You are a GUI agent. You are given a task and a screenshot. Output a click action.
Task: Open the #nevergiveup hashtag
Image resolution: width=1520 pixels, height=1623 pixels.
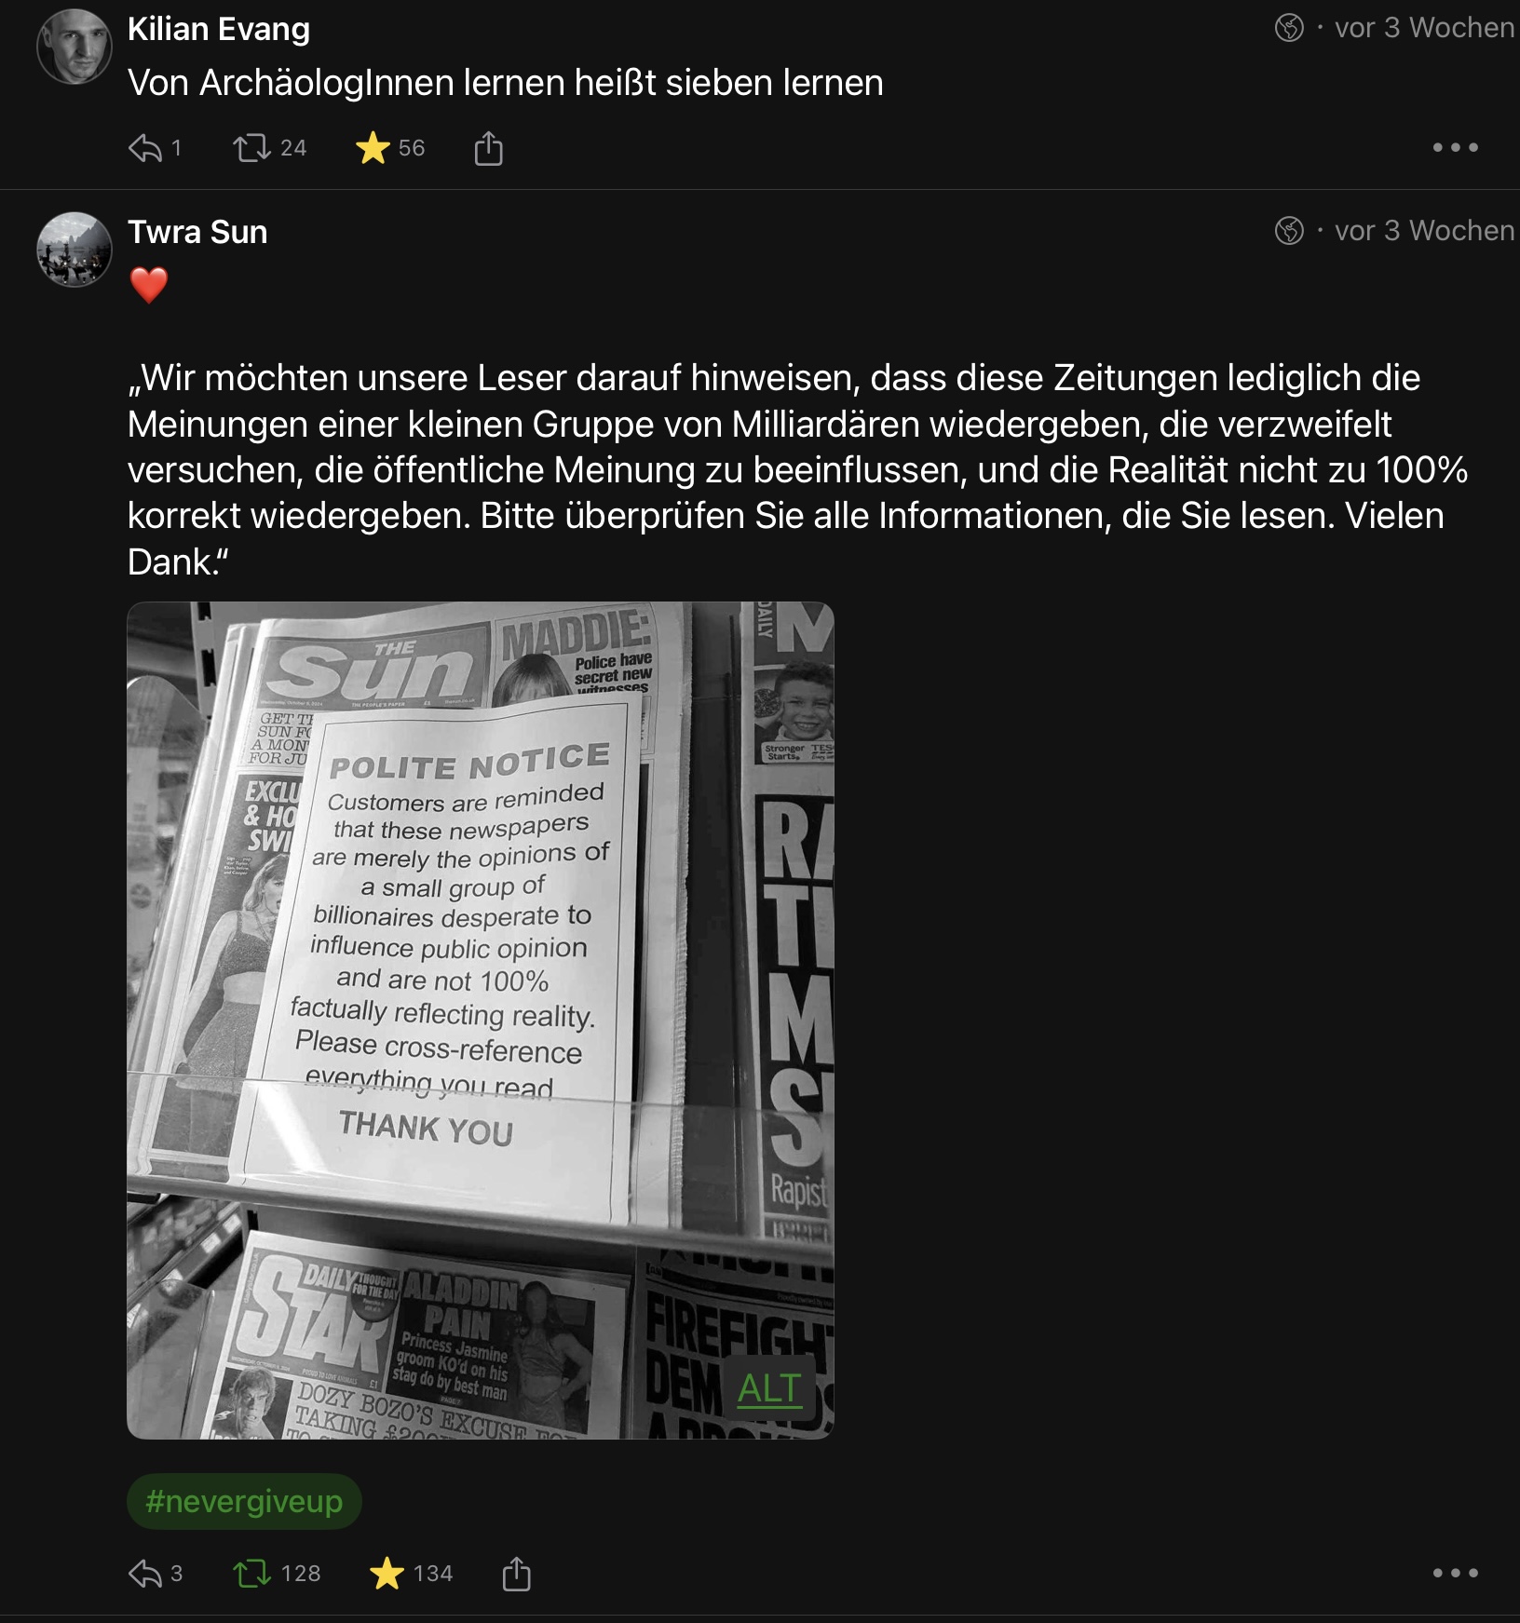click(x=244, y=1501)
